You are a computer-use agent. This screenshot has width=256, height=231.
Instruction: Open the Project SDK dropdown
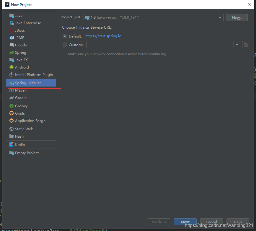(x=153, y=17)
